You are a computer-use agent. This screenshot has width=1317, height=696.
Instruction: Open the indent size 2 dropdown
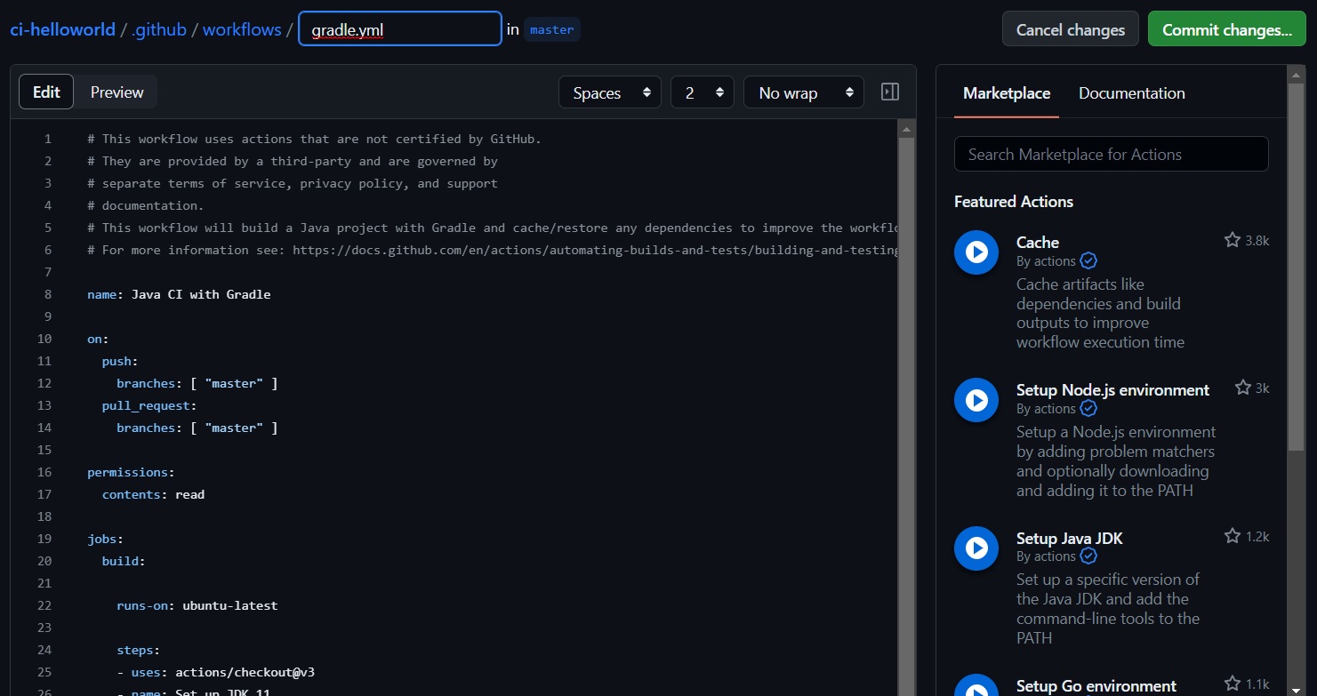703,92
